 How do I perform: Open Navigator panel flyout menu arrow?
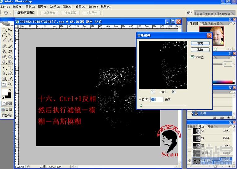click(234, 24)
